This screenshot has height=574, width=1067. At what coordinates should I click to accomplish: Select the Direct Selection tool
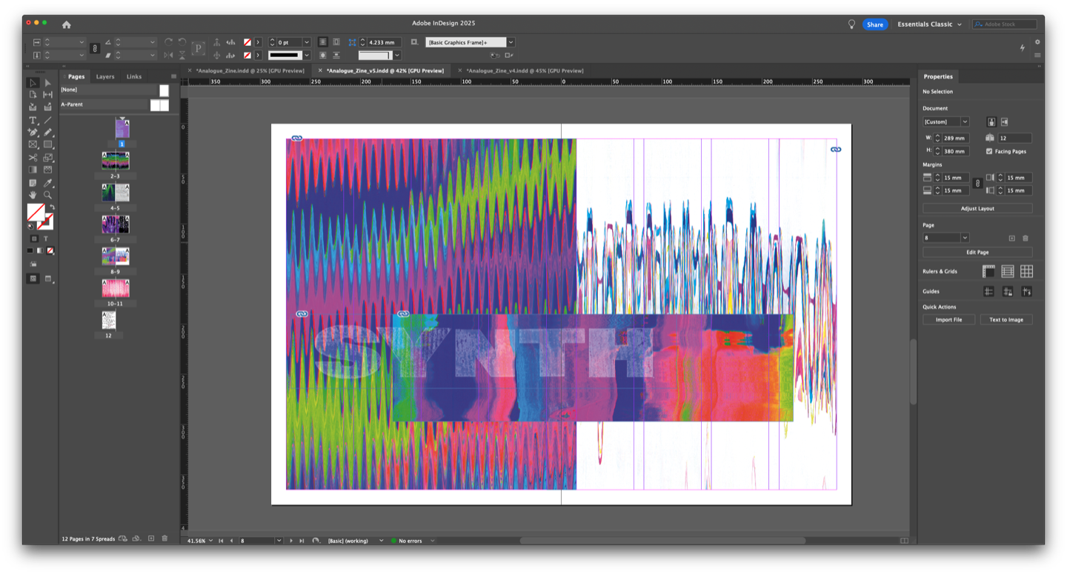(47, 83)
